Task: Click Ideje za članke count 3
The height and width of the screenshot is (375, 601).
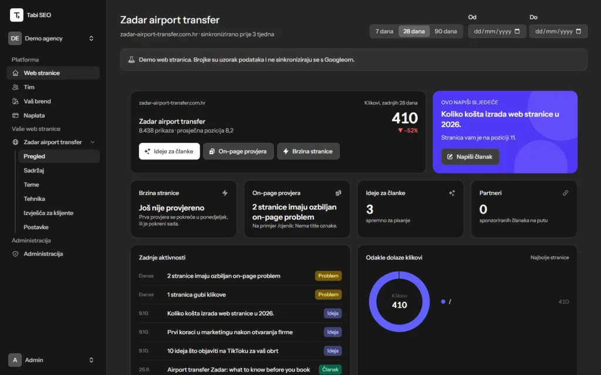Action: [370, 209]
